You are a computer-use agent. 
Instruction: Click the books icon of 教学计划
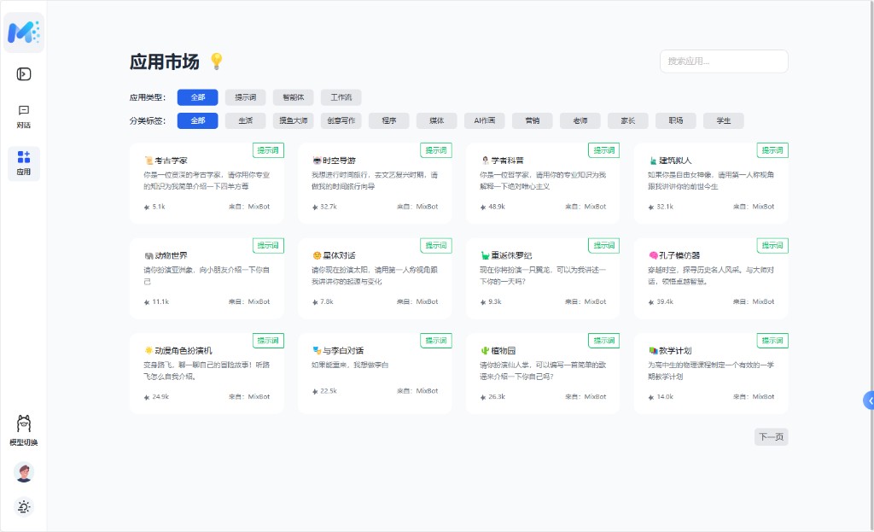coord(653,351)
